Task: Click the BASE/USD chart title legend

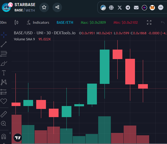Action: click(x=45, y=33)
